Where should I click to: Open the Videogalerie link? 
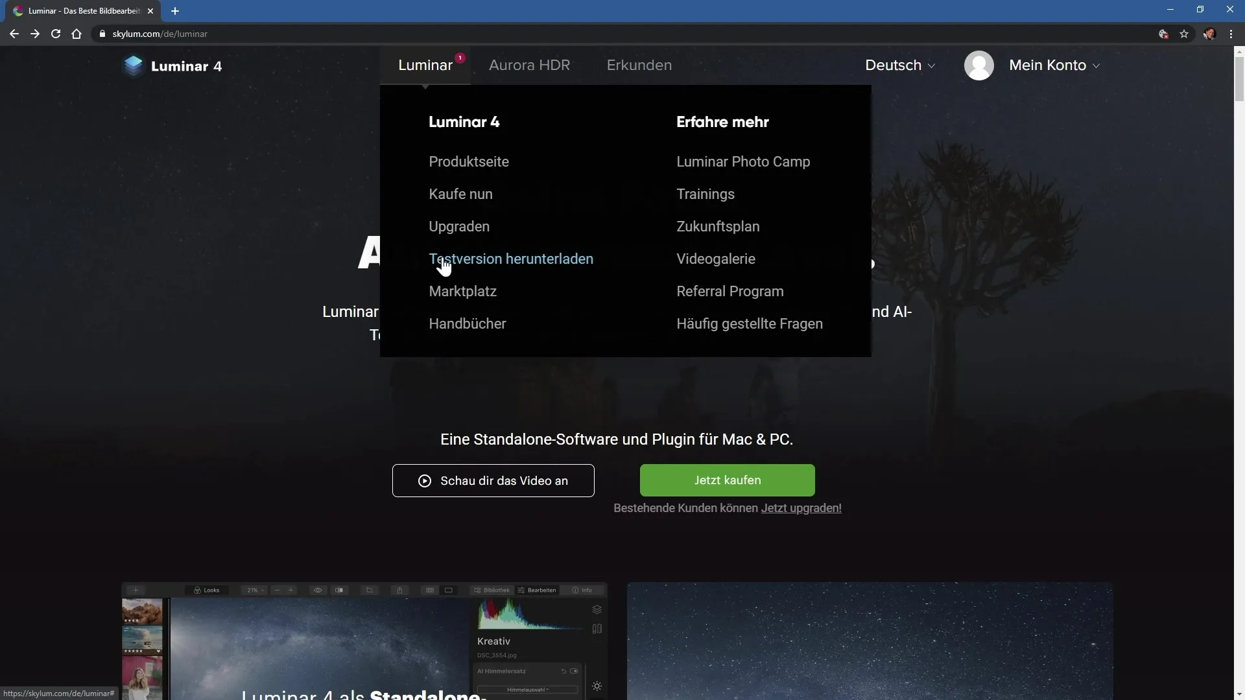(716, 259)
